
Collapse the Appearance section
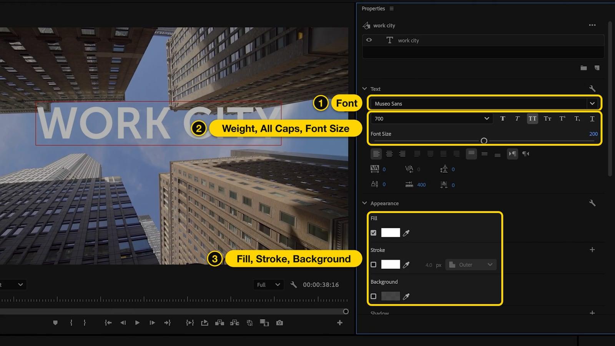coord(364,203)
